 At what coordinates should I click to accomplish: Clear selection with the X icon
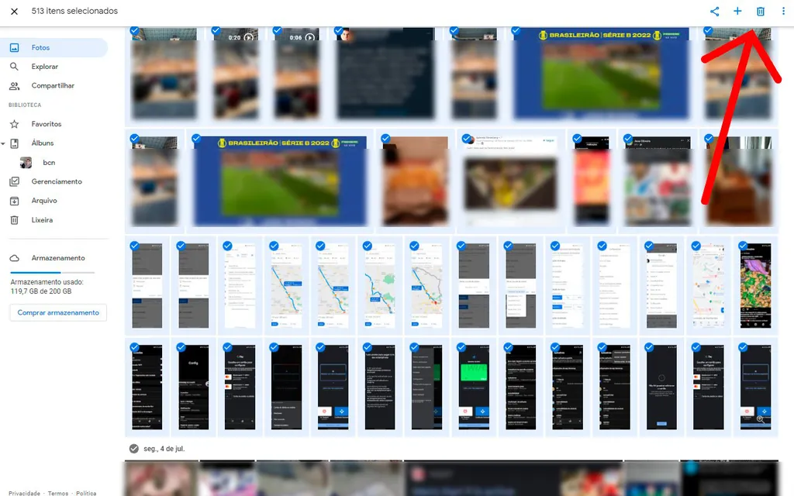click(x=14, y=12)
